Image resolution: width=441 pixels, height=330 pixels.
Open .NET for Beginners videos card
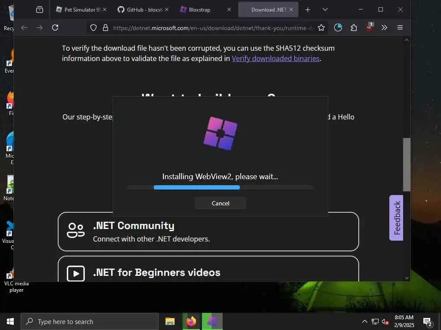[208, 269]
